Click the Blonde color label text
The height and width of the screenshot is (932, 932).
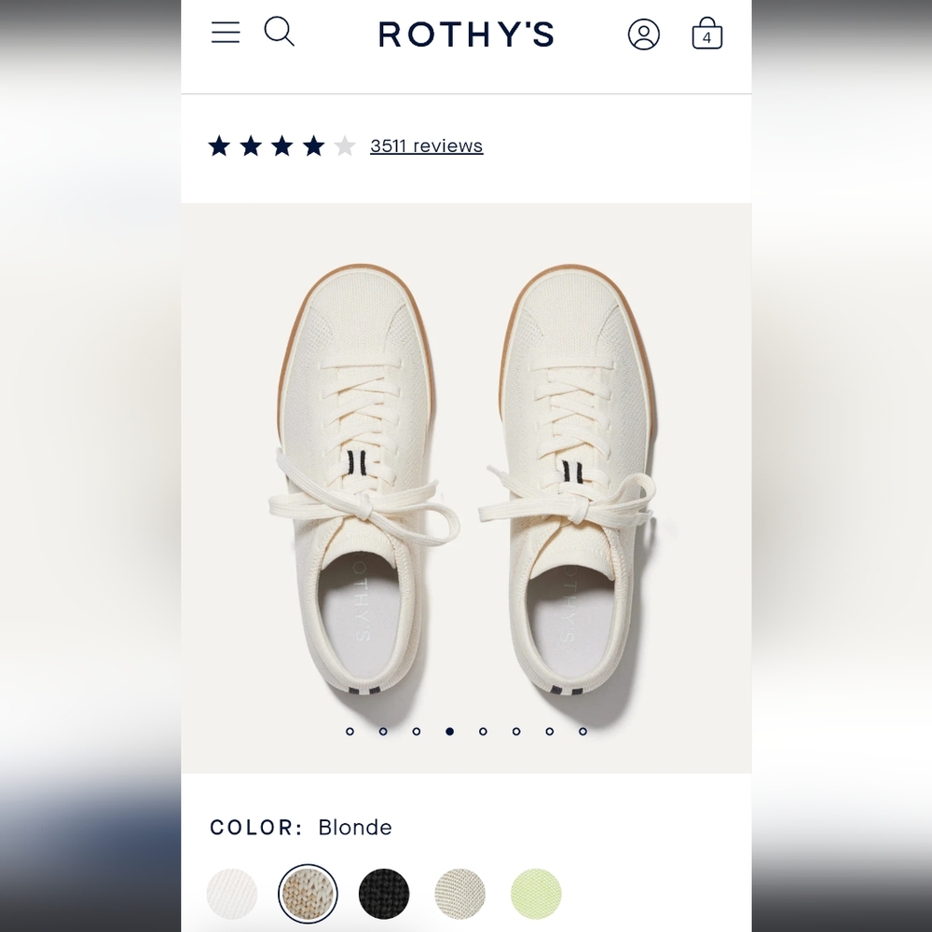[355, 828]
